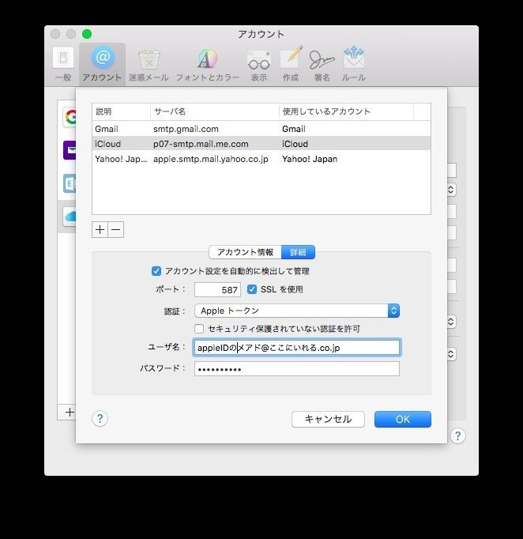The width and height of the screenshot is (523, 539).
Task: Click the パスワード password field
Action: point(297,369)
